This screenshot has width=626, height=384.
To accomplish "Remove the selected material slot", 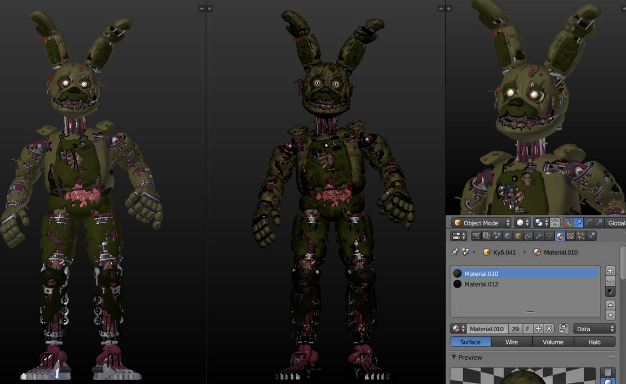I will tap(610, 280).
